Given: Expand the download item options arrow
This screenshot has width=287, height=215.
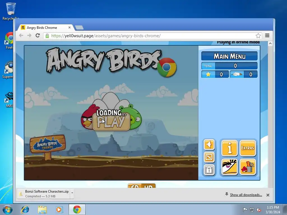Looking at the screenshot, I should click(72, 193).
